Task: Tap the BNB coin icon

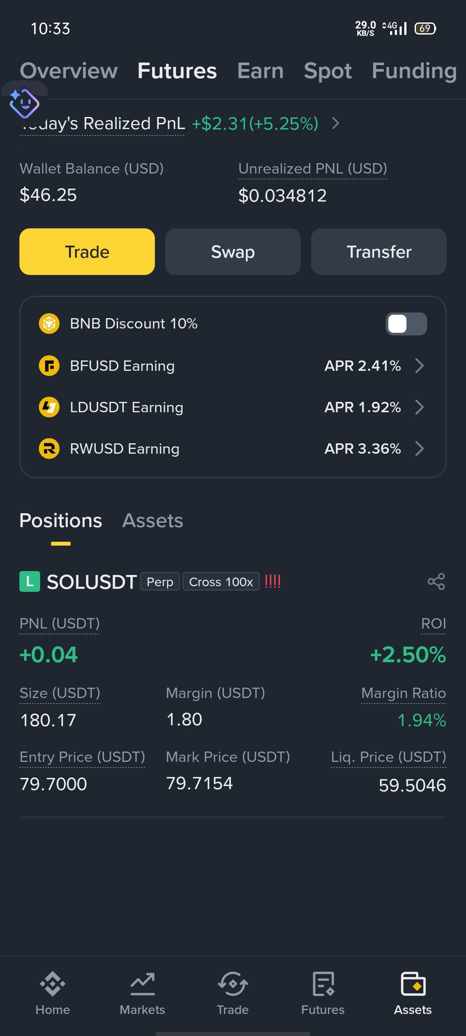Action: 49,324
